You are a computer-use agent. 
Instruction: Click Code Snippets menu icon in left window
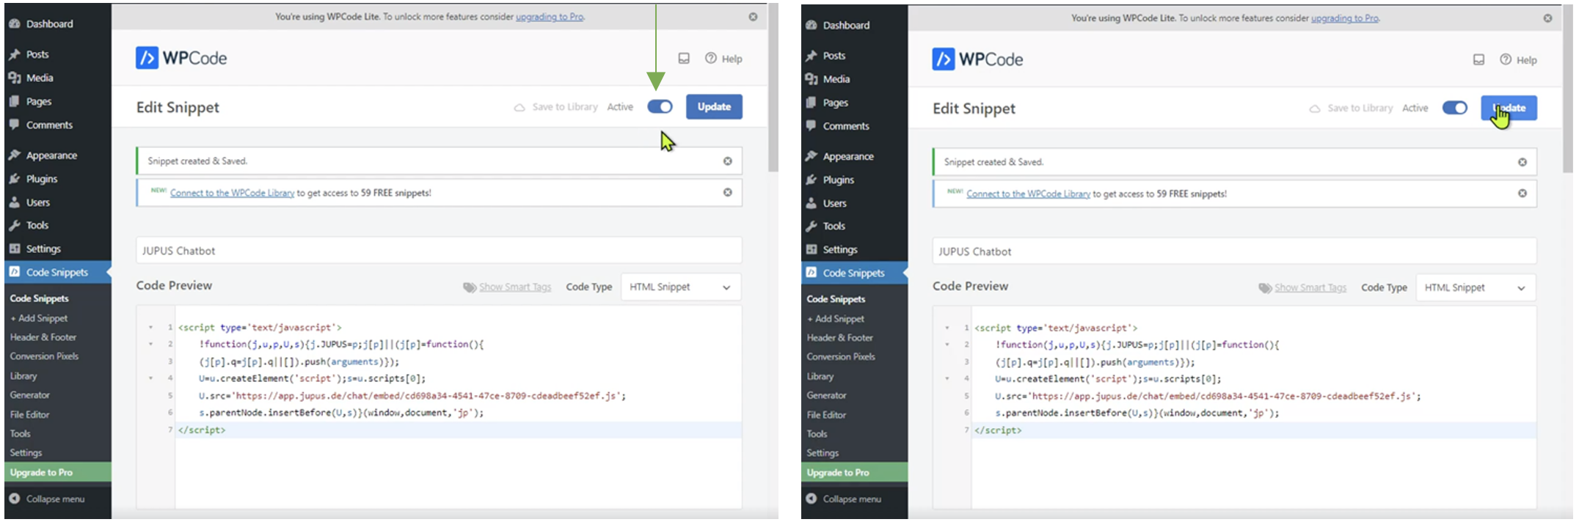14,272
